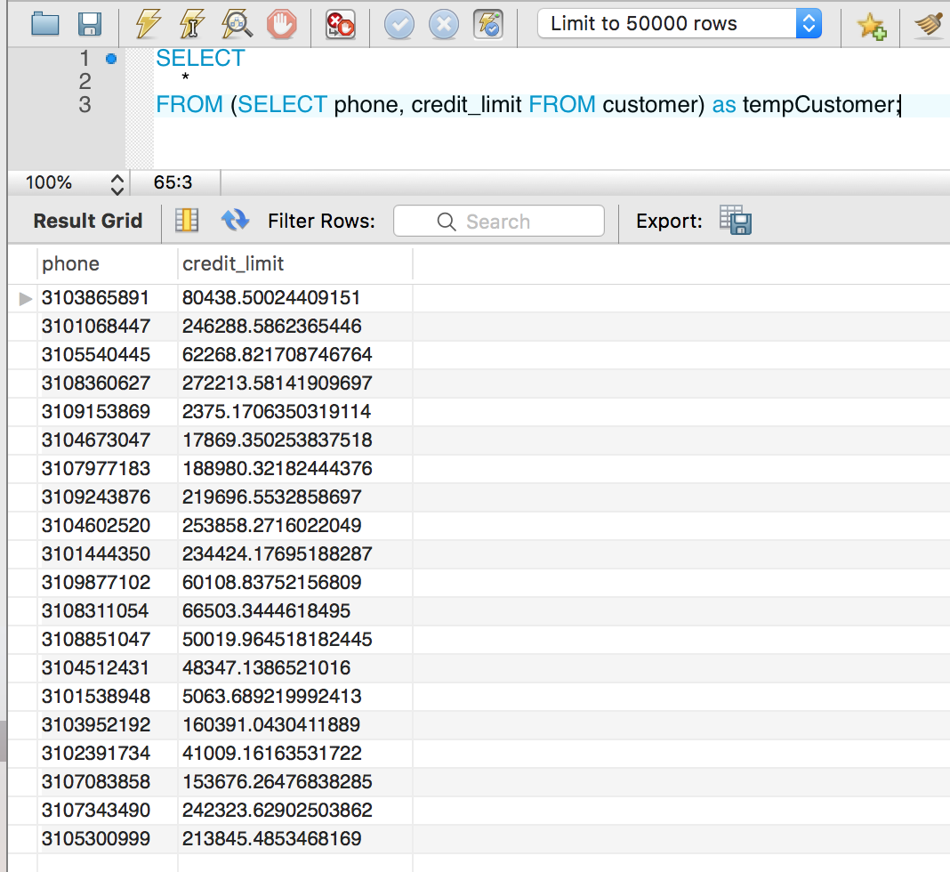Image resolution: width=950 pixels, height=872 pixels.
Task: Select phone cell 3108851047
Action: pos(108,640)
